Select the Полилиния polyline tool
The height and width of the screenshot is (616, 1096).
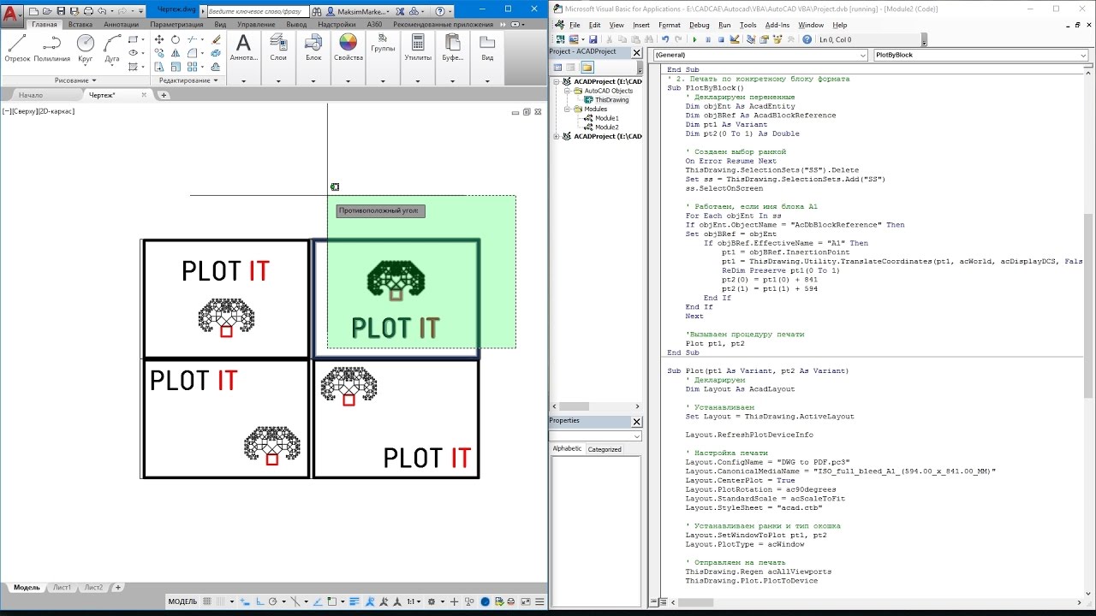pos(52,47)
